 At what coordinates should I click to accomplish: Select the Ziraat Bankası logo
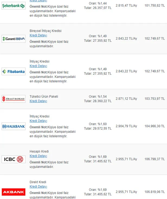click(x=14, y=99)
